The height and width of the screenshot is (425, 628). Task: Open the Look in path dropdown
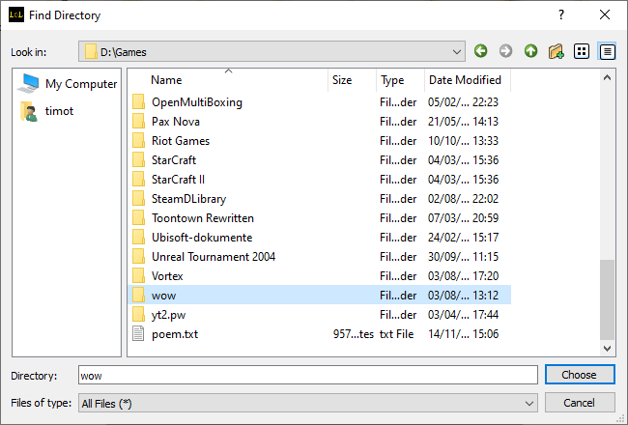pos(457,51)
